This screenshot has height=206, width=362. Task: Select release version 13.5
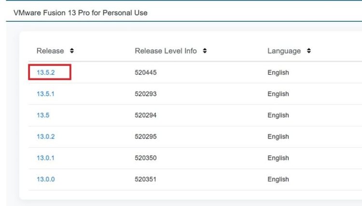[43, 115]
